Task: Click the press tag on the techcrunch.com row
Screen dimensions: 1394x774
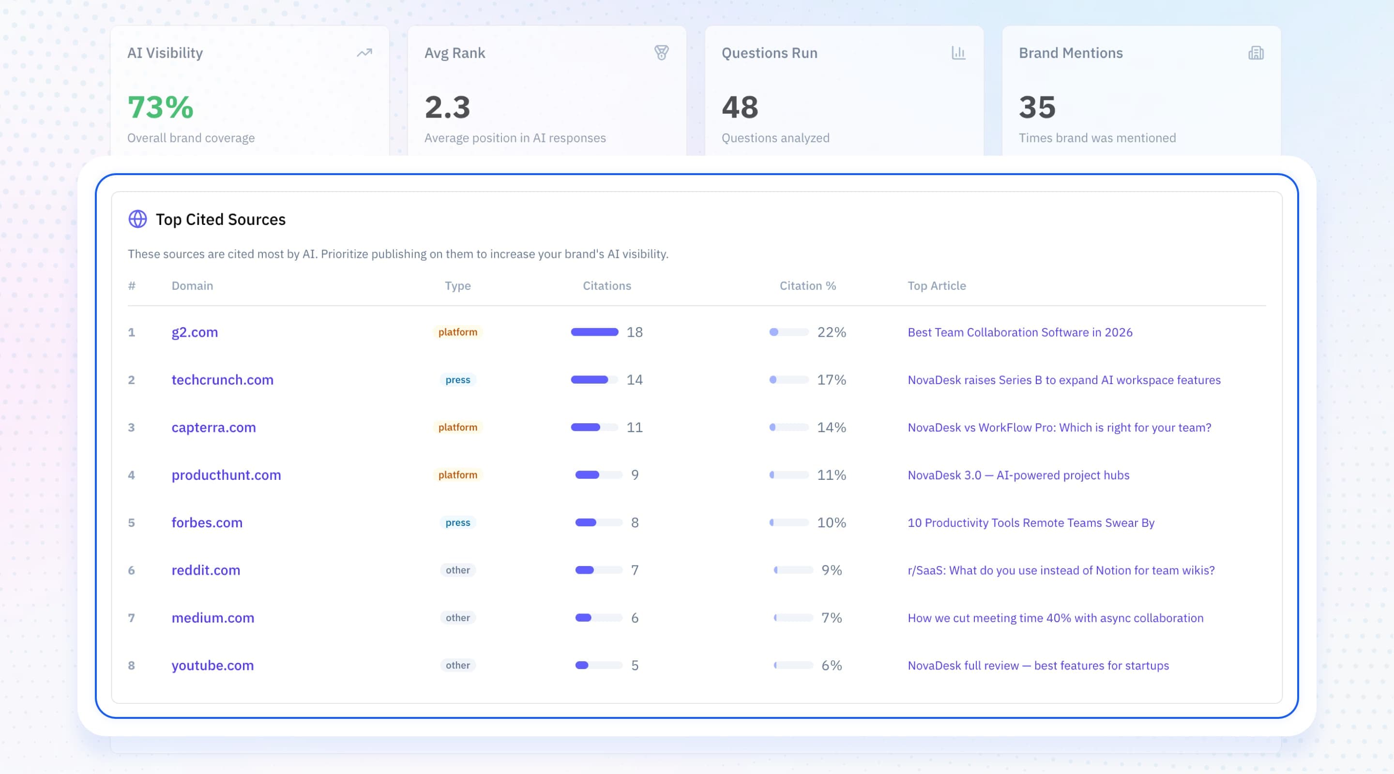Action: (458, 380)
